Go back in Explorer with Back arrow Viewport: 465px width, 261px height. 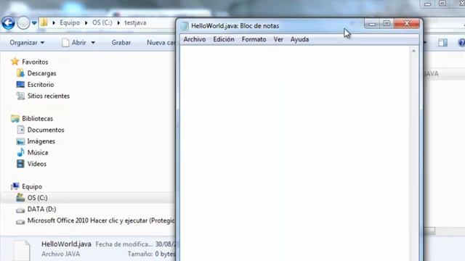pos(8,22)
